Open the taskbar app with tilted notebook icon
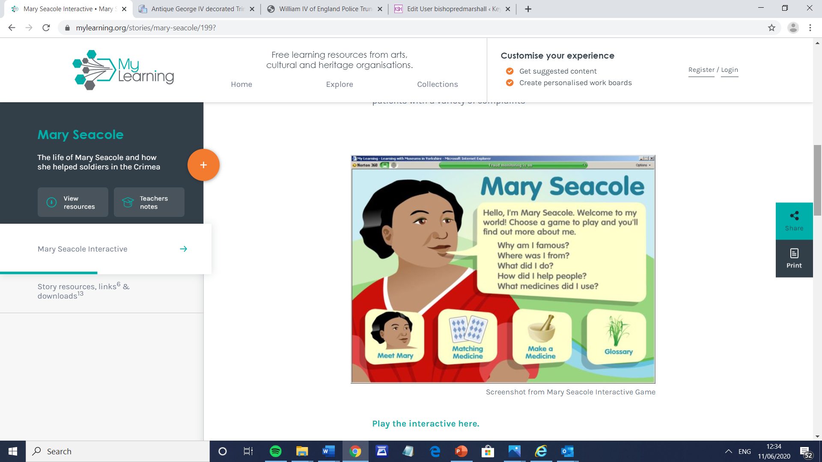 408,451
